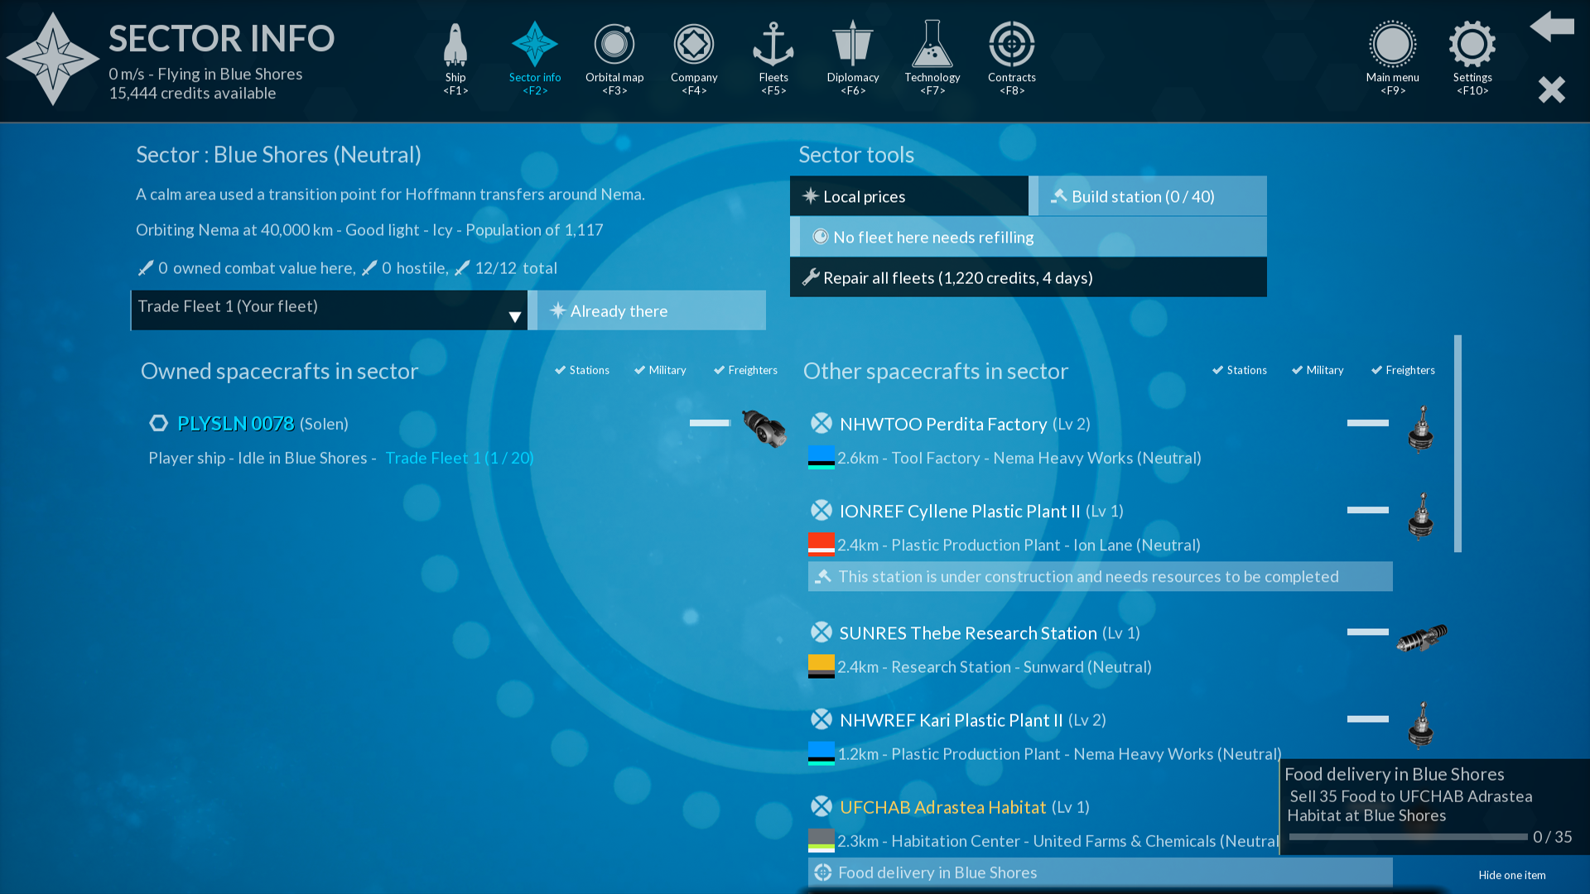This screenshot has width=1590, height=894.
Task: Open Diplomacy panel F6
Action: (x=852, y=55)
